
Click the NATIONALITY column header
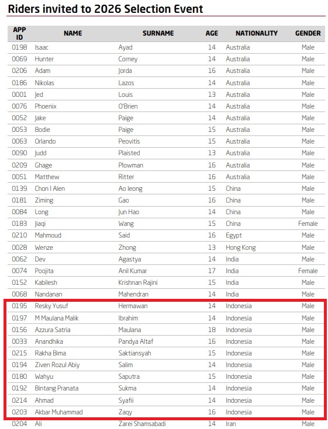tap(257, 33)
